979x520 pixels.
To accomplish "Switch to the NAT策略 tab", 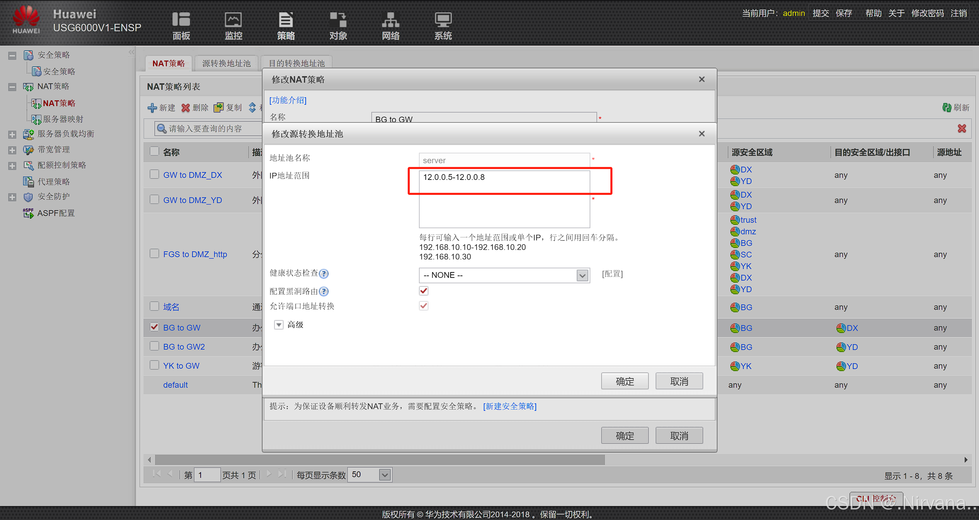I will [x=168, y=64].
